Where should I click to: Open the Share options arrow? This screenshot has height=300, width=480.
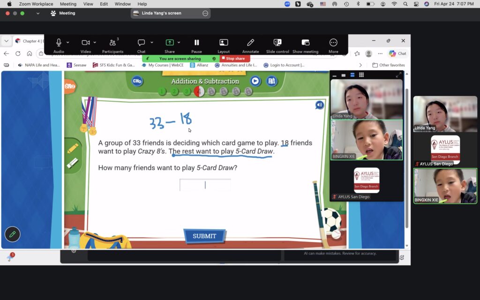coord(179,42)
